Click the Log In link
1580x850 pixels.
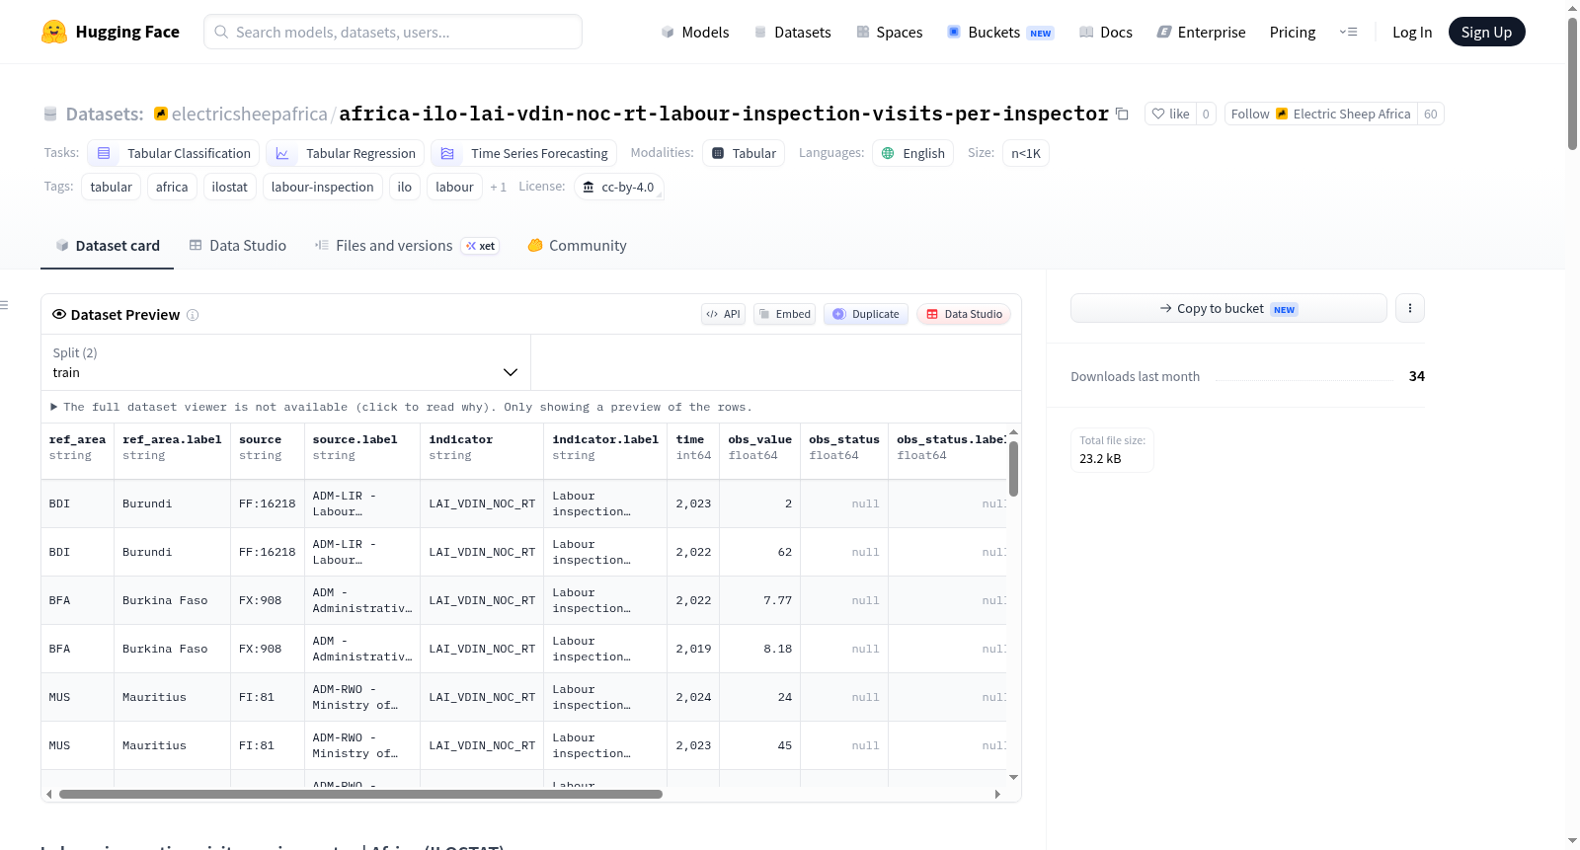click(x=1412, y=32)
